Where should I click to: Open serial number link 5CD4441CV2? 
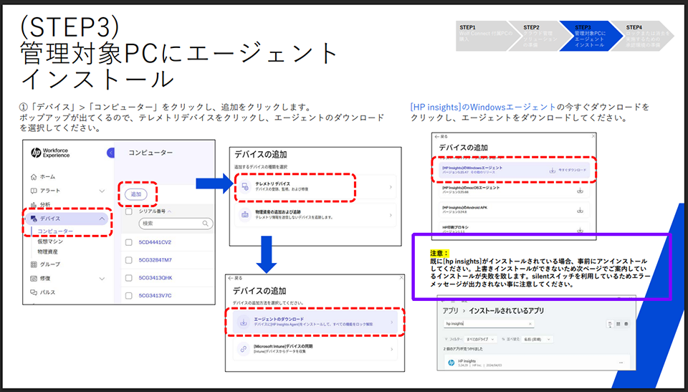coord(155,242)
